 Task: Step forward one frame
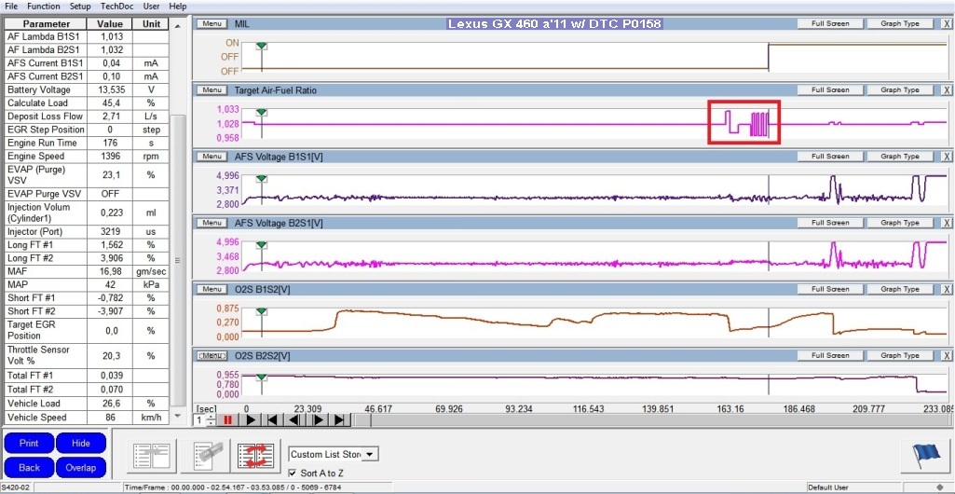[318, 420]
